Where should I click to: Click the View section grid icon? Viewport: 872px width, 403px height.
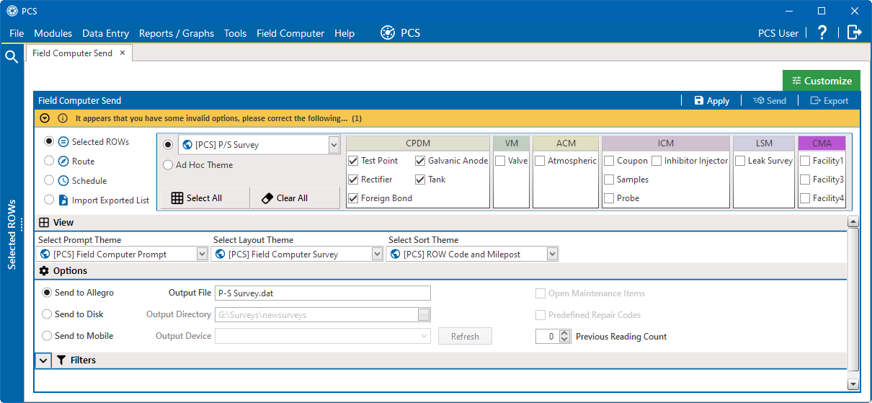44,223
